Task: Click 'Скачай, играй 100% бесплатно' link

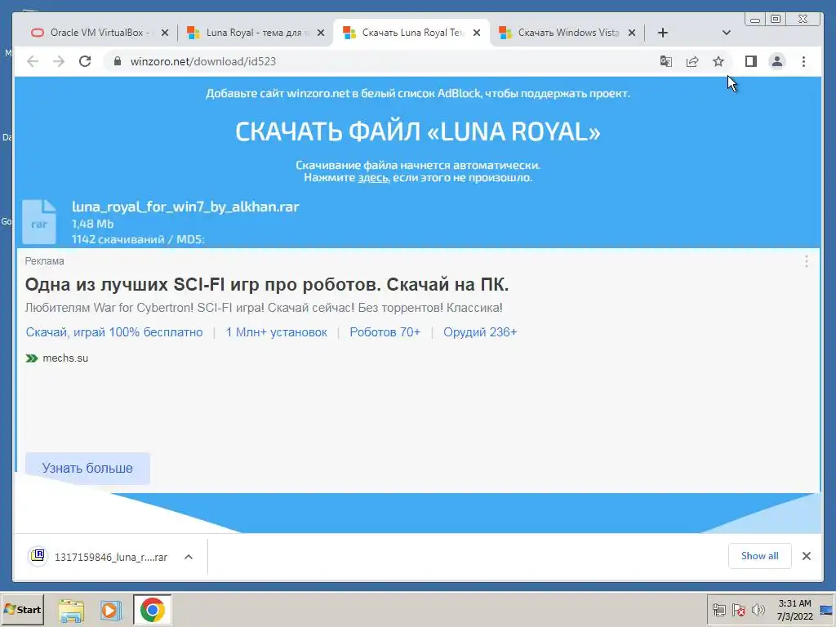Action: (x=114, y=332)
